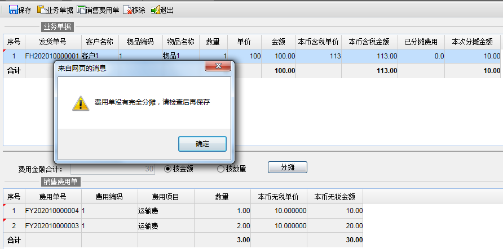Click the Save (保存) floppy disk icon
This screenshot has height=249, width=503.
[13, 10]
